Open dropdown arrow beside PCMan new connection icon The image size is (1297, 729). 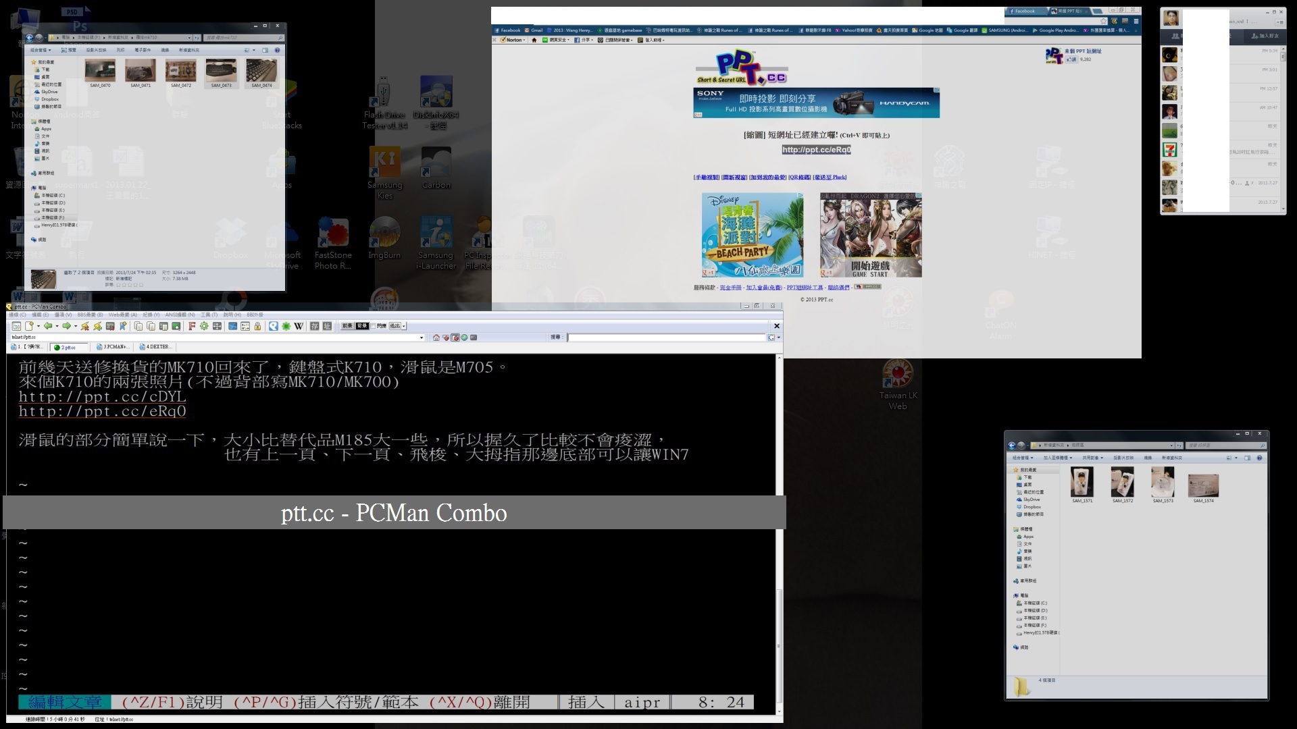click(x=39, y=326)
